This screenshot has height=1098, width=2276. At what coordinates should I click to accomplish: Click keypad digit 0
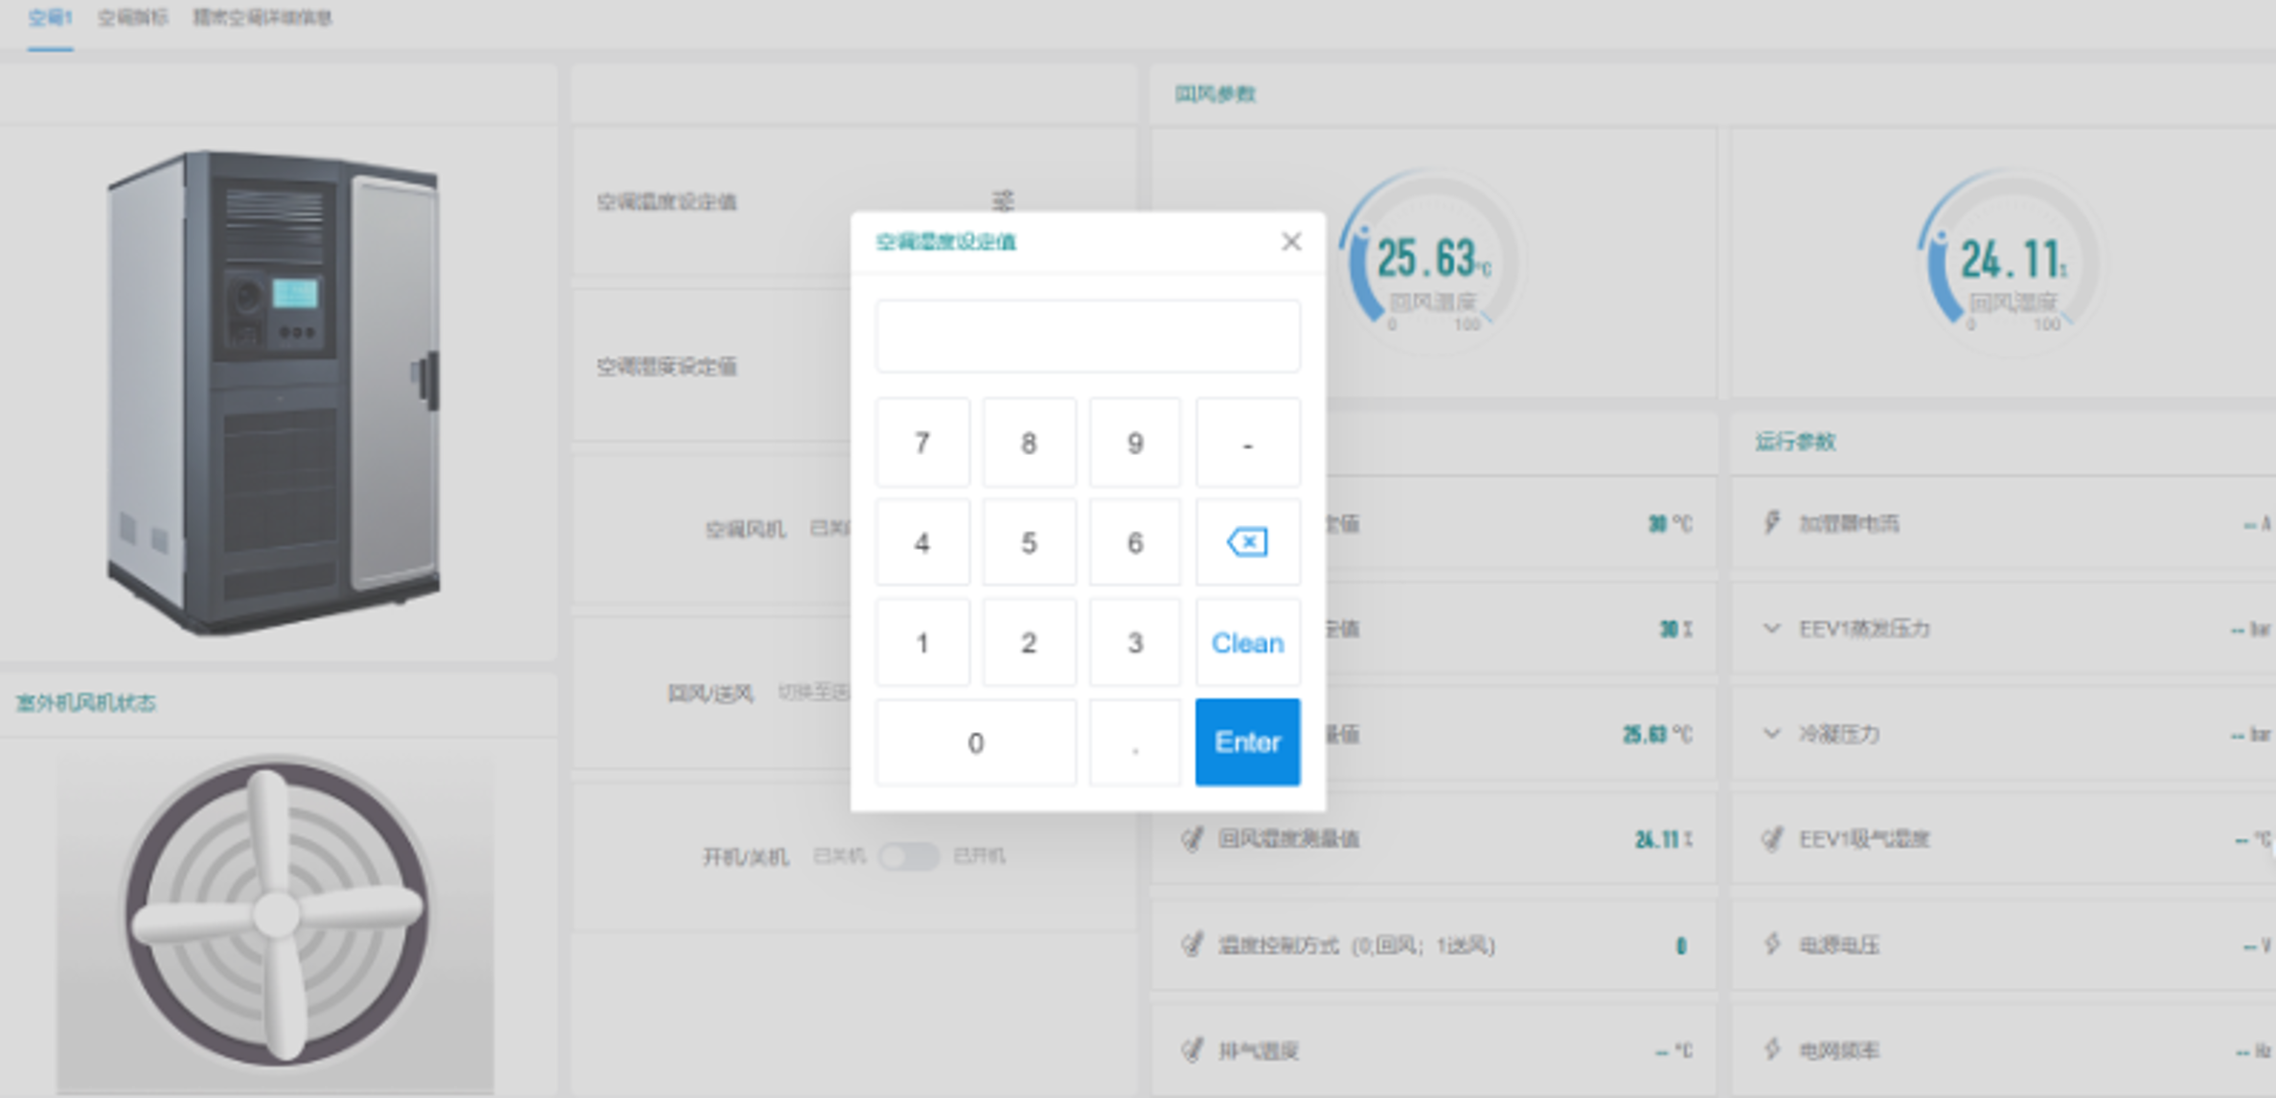coord(975,742)
